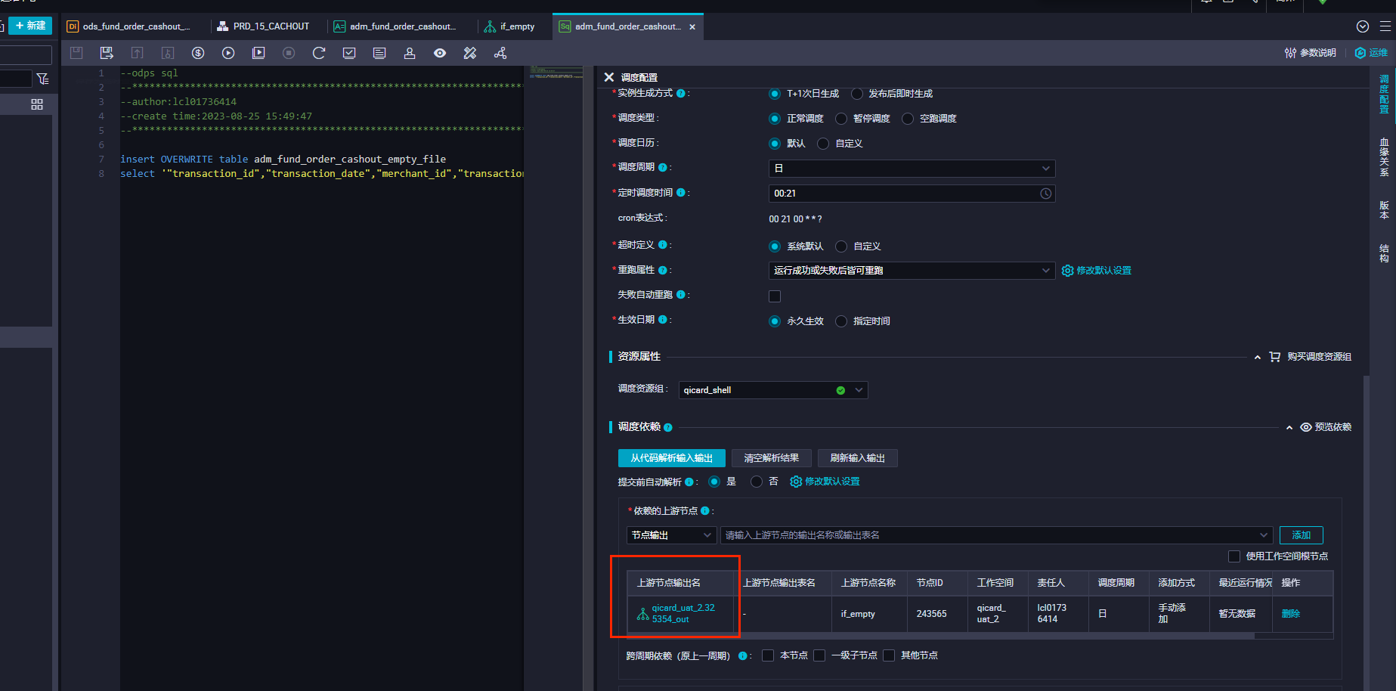The height and width of the screenshot is (691, 1396).
Task: Click the reload/refresh toolbar icon
Action: [319, 53]
